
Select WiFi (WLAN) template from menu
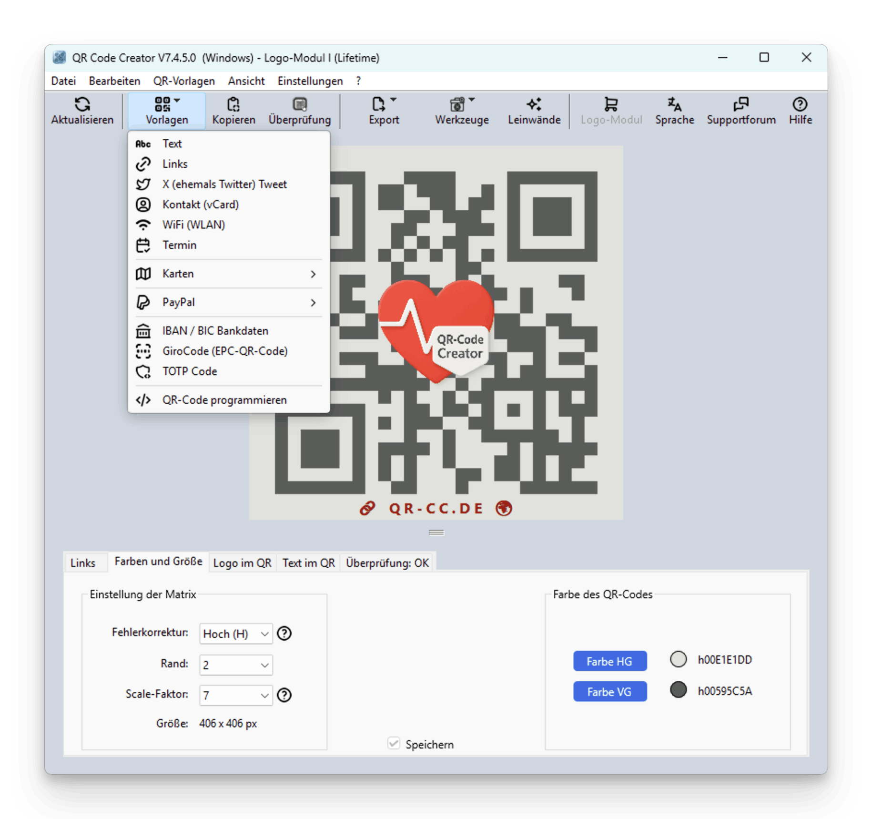click(x=193, y=225)
